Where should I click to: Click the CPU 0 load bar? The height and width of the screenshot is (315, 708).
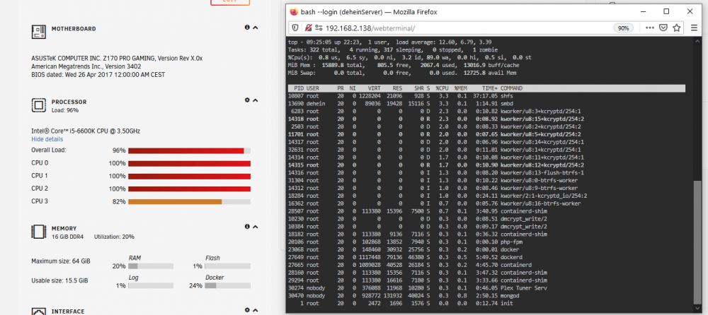coord(189,164)
